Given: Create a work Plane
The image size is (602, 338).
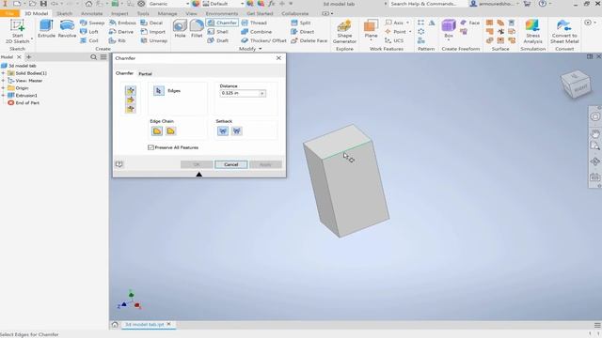Looking at the screenshot, I should (371, 29).
